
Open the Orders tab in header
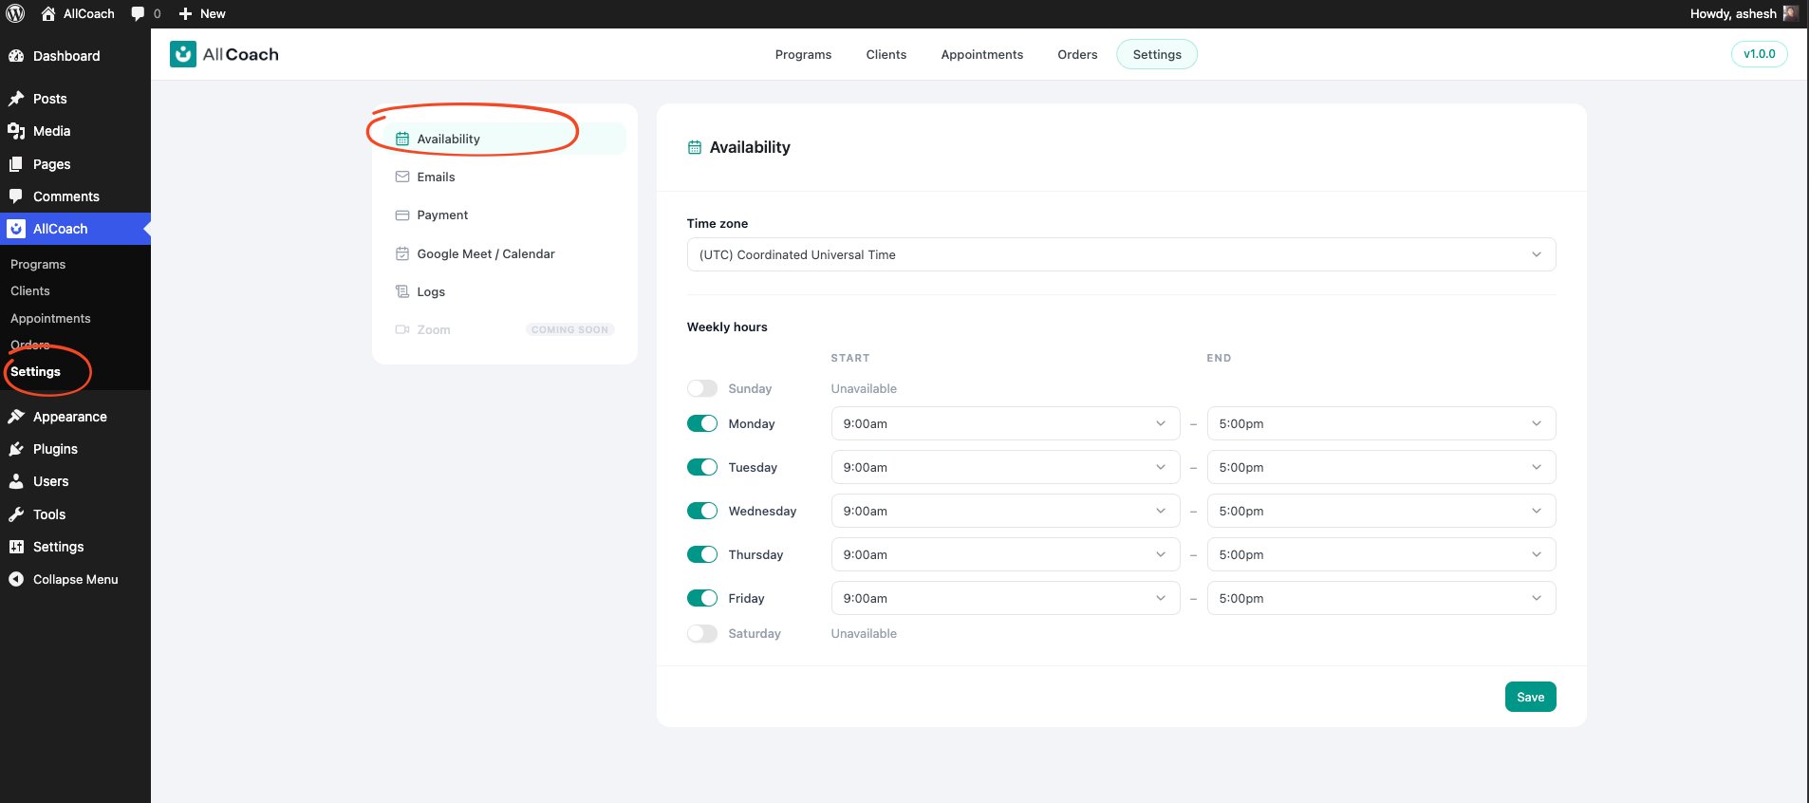pos(1077,54)
